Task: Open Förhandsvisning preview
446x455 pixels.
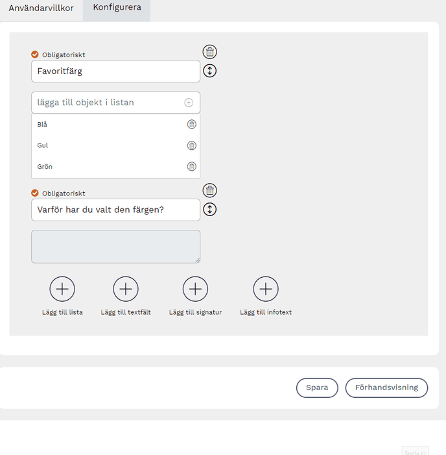Action: (386, 387)
